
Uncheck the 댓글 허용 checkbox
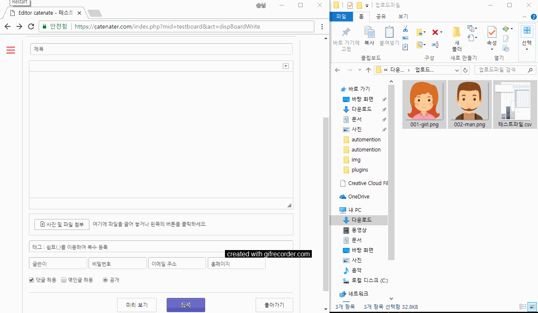pyautogui.click(x=31, y=279)
